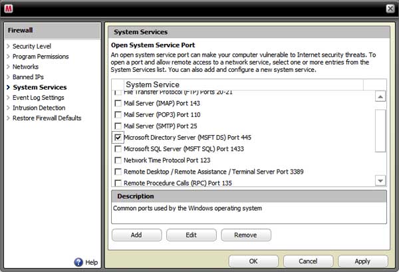Apply the firewall changes
The height and width of the screenshot is (272, 399).
pos(362,261)
